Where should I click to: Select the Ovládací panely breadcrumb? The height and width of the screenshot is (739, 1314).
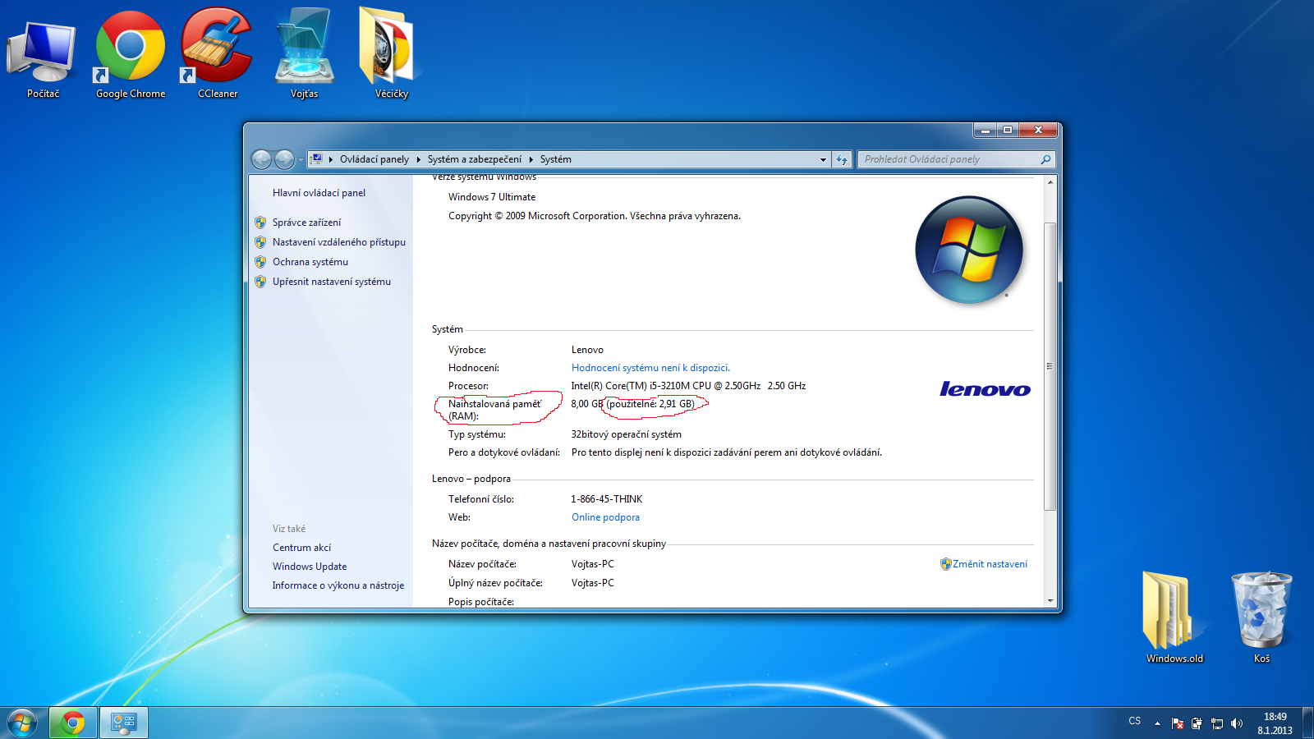click(374, 159)
